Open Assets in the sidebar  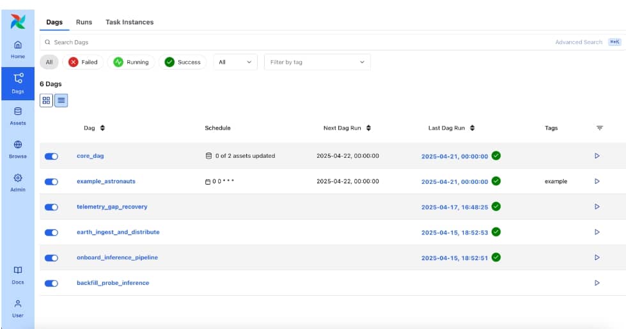pos(18,116)
